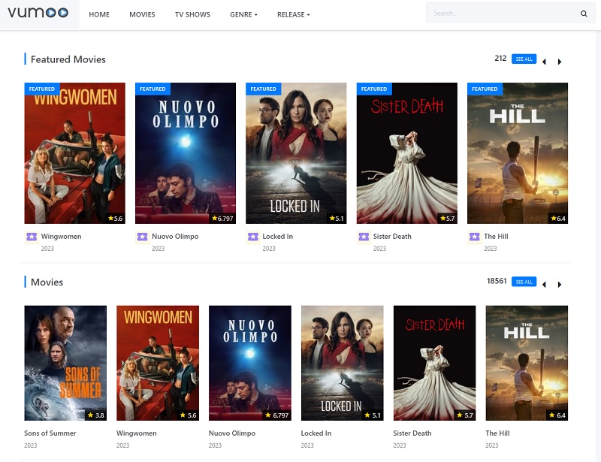Open Sister Death title in Movies section
Screen dimensions: 601x462
click(x=412, y=433)
